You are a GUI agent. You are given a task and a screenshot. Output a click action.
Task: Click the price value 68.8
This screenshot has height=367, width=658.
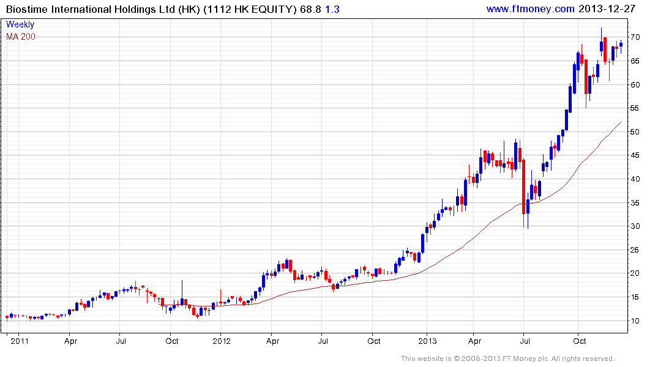pos(310,9)
